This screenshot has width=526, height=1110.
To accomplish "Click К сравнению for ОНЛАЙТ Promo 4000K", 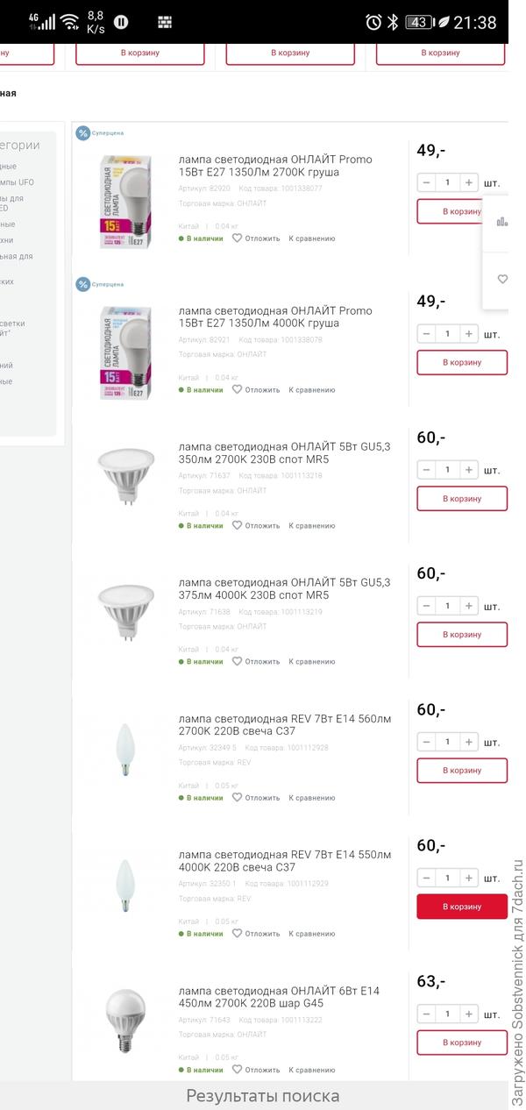I will [312, 390].
